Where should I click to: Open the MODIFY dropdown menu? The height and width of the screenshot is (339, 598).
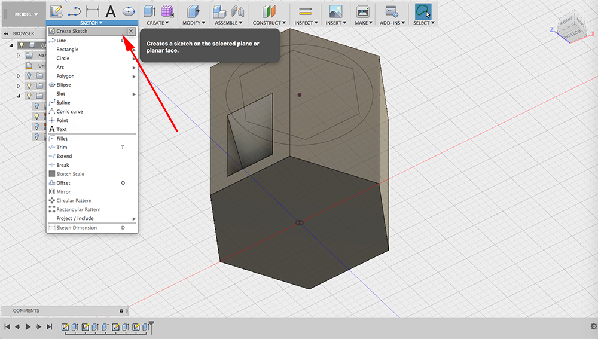194,23
